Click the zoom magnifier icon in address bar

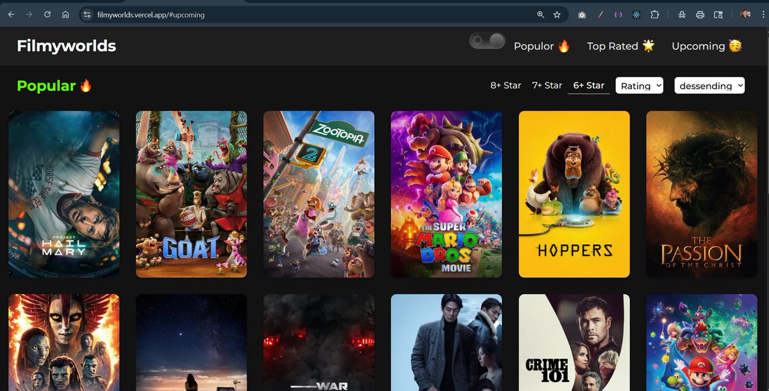coord(540,14)
